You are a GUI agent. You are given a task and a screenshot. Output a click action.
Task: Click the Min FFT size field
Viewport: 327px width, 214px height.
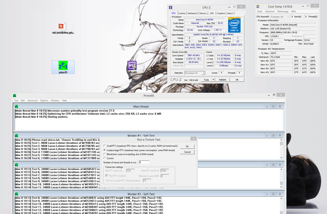(131, 170)
